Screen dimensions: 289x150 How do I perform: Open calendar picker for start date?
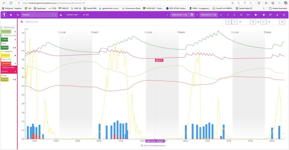(x=192, y=15)
